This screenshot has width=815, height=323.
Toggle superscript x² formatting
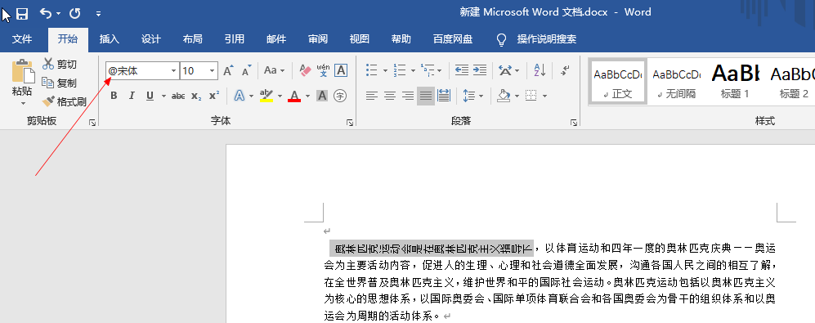[x=213, y=96]
